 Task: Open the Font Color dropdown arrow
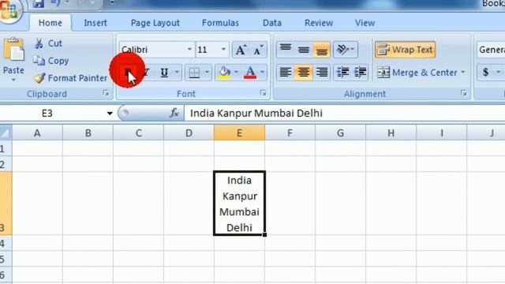262,73
